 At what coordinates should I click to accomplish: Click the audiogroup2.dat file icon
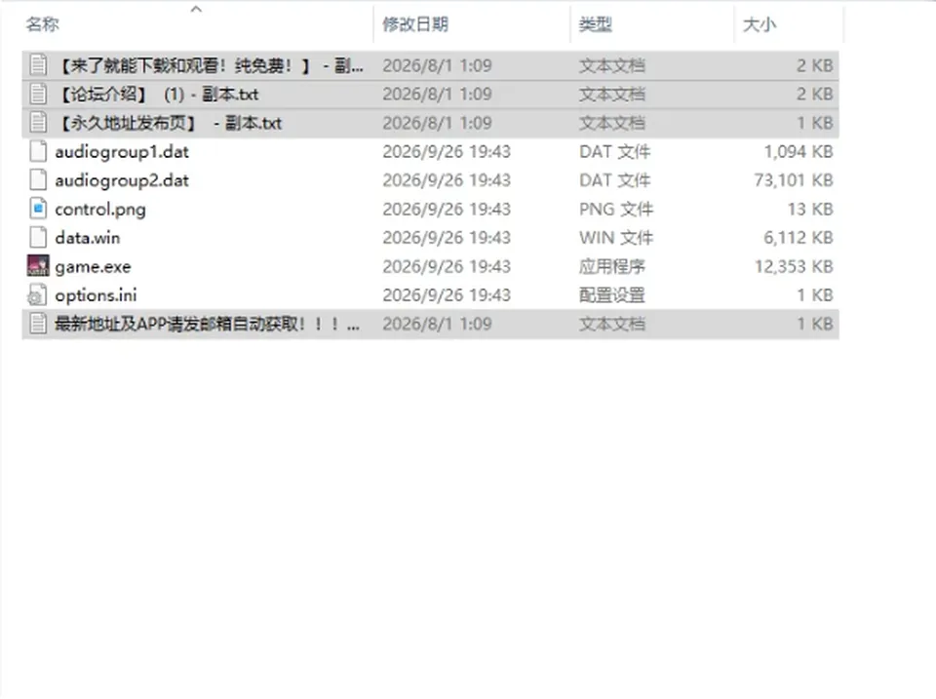coord(38,180)
